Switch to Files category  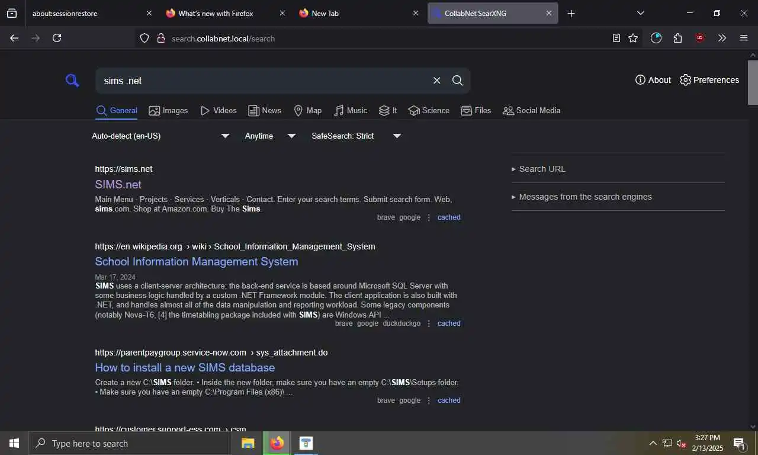[476, 111]
